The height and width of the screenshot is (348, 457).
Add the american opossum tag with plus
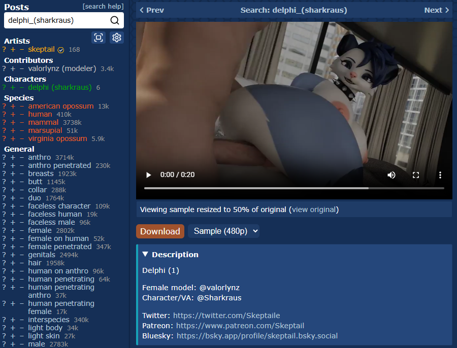[x=13, y=106]
